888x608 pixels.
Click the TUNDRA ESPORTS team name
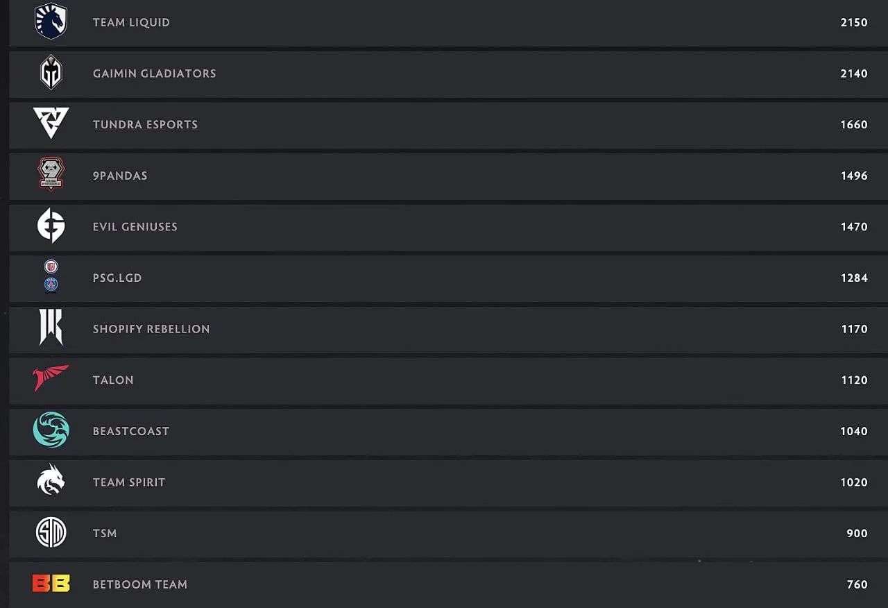click(x=145, y=124)
